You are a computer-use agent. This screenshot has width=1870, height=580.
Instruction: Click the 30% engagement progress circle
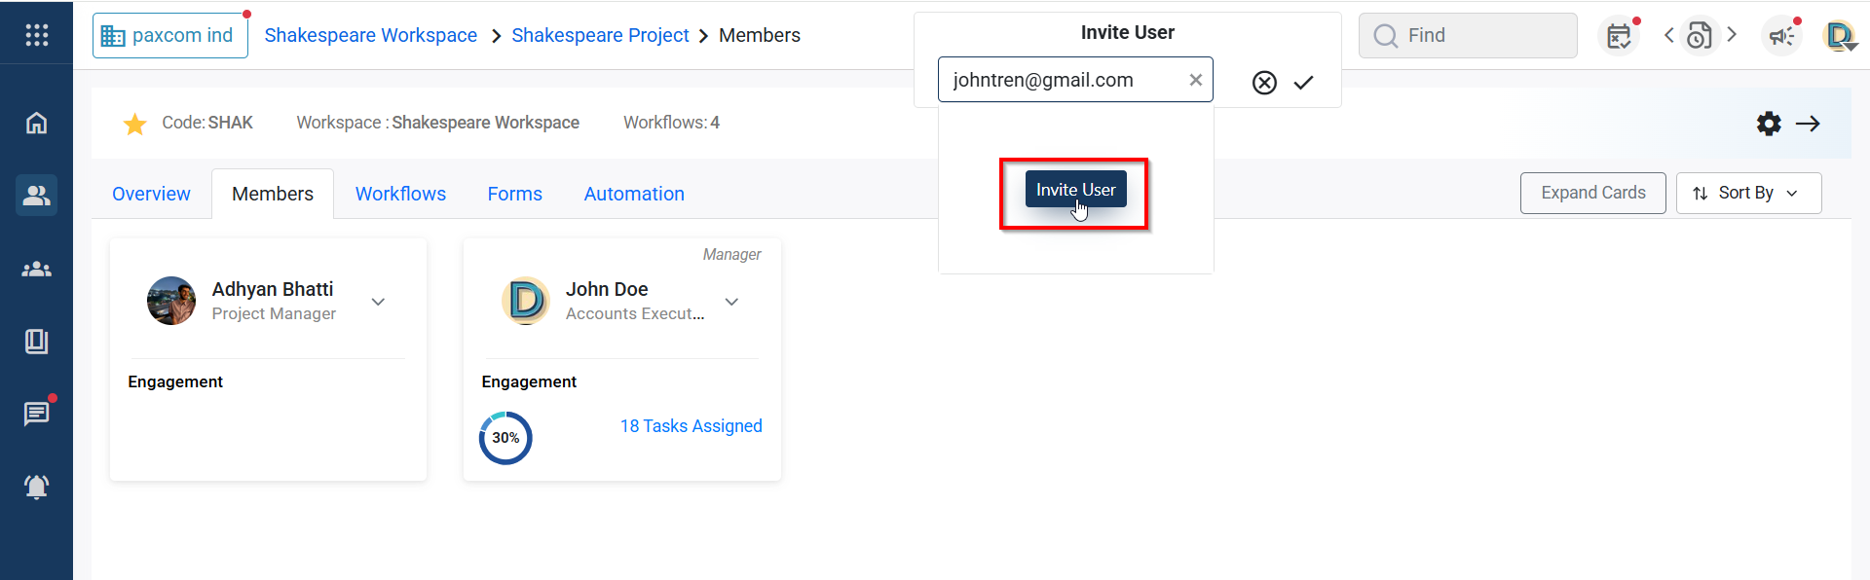505,438
